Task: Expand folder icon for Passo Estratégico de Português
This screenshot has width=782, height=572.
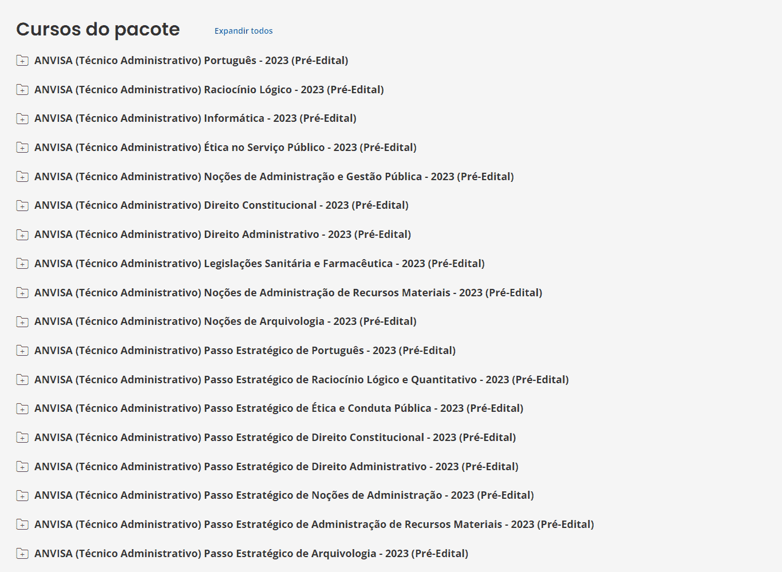Action: point(22,351)
